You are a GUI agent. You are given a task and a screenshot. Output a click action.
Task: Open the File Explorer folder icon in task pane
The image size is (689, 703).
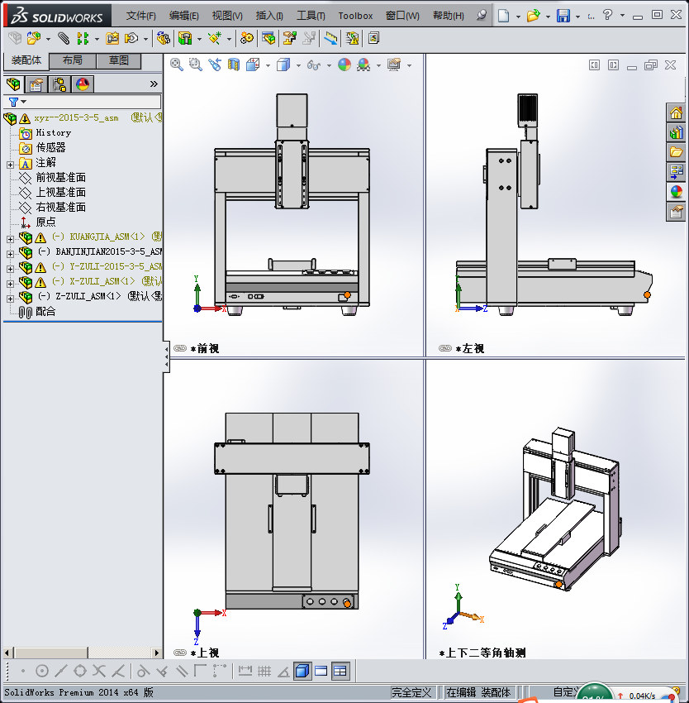click(x=676, y=152)
